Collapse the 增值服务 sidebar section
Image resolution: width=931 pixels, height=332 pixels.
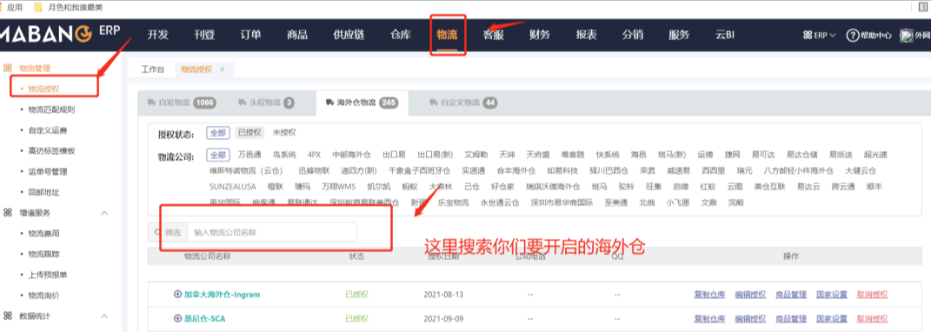click(104, 213)
